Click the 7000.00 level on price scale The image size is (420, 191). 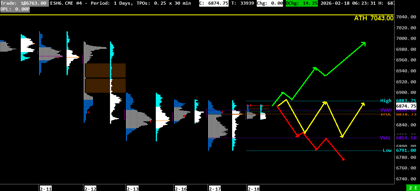(x=406, y=38)
